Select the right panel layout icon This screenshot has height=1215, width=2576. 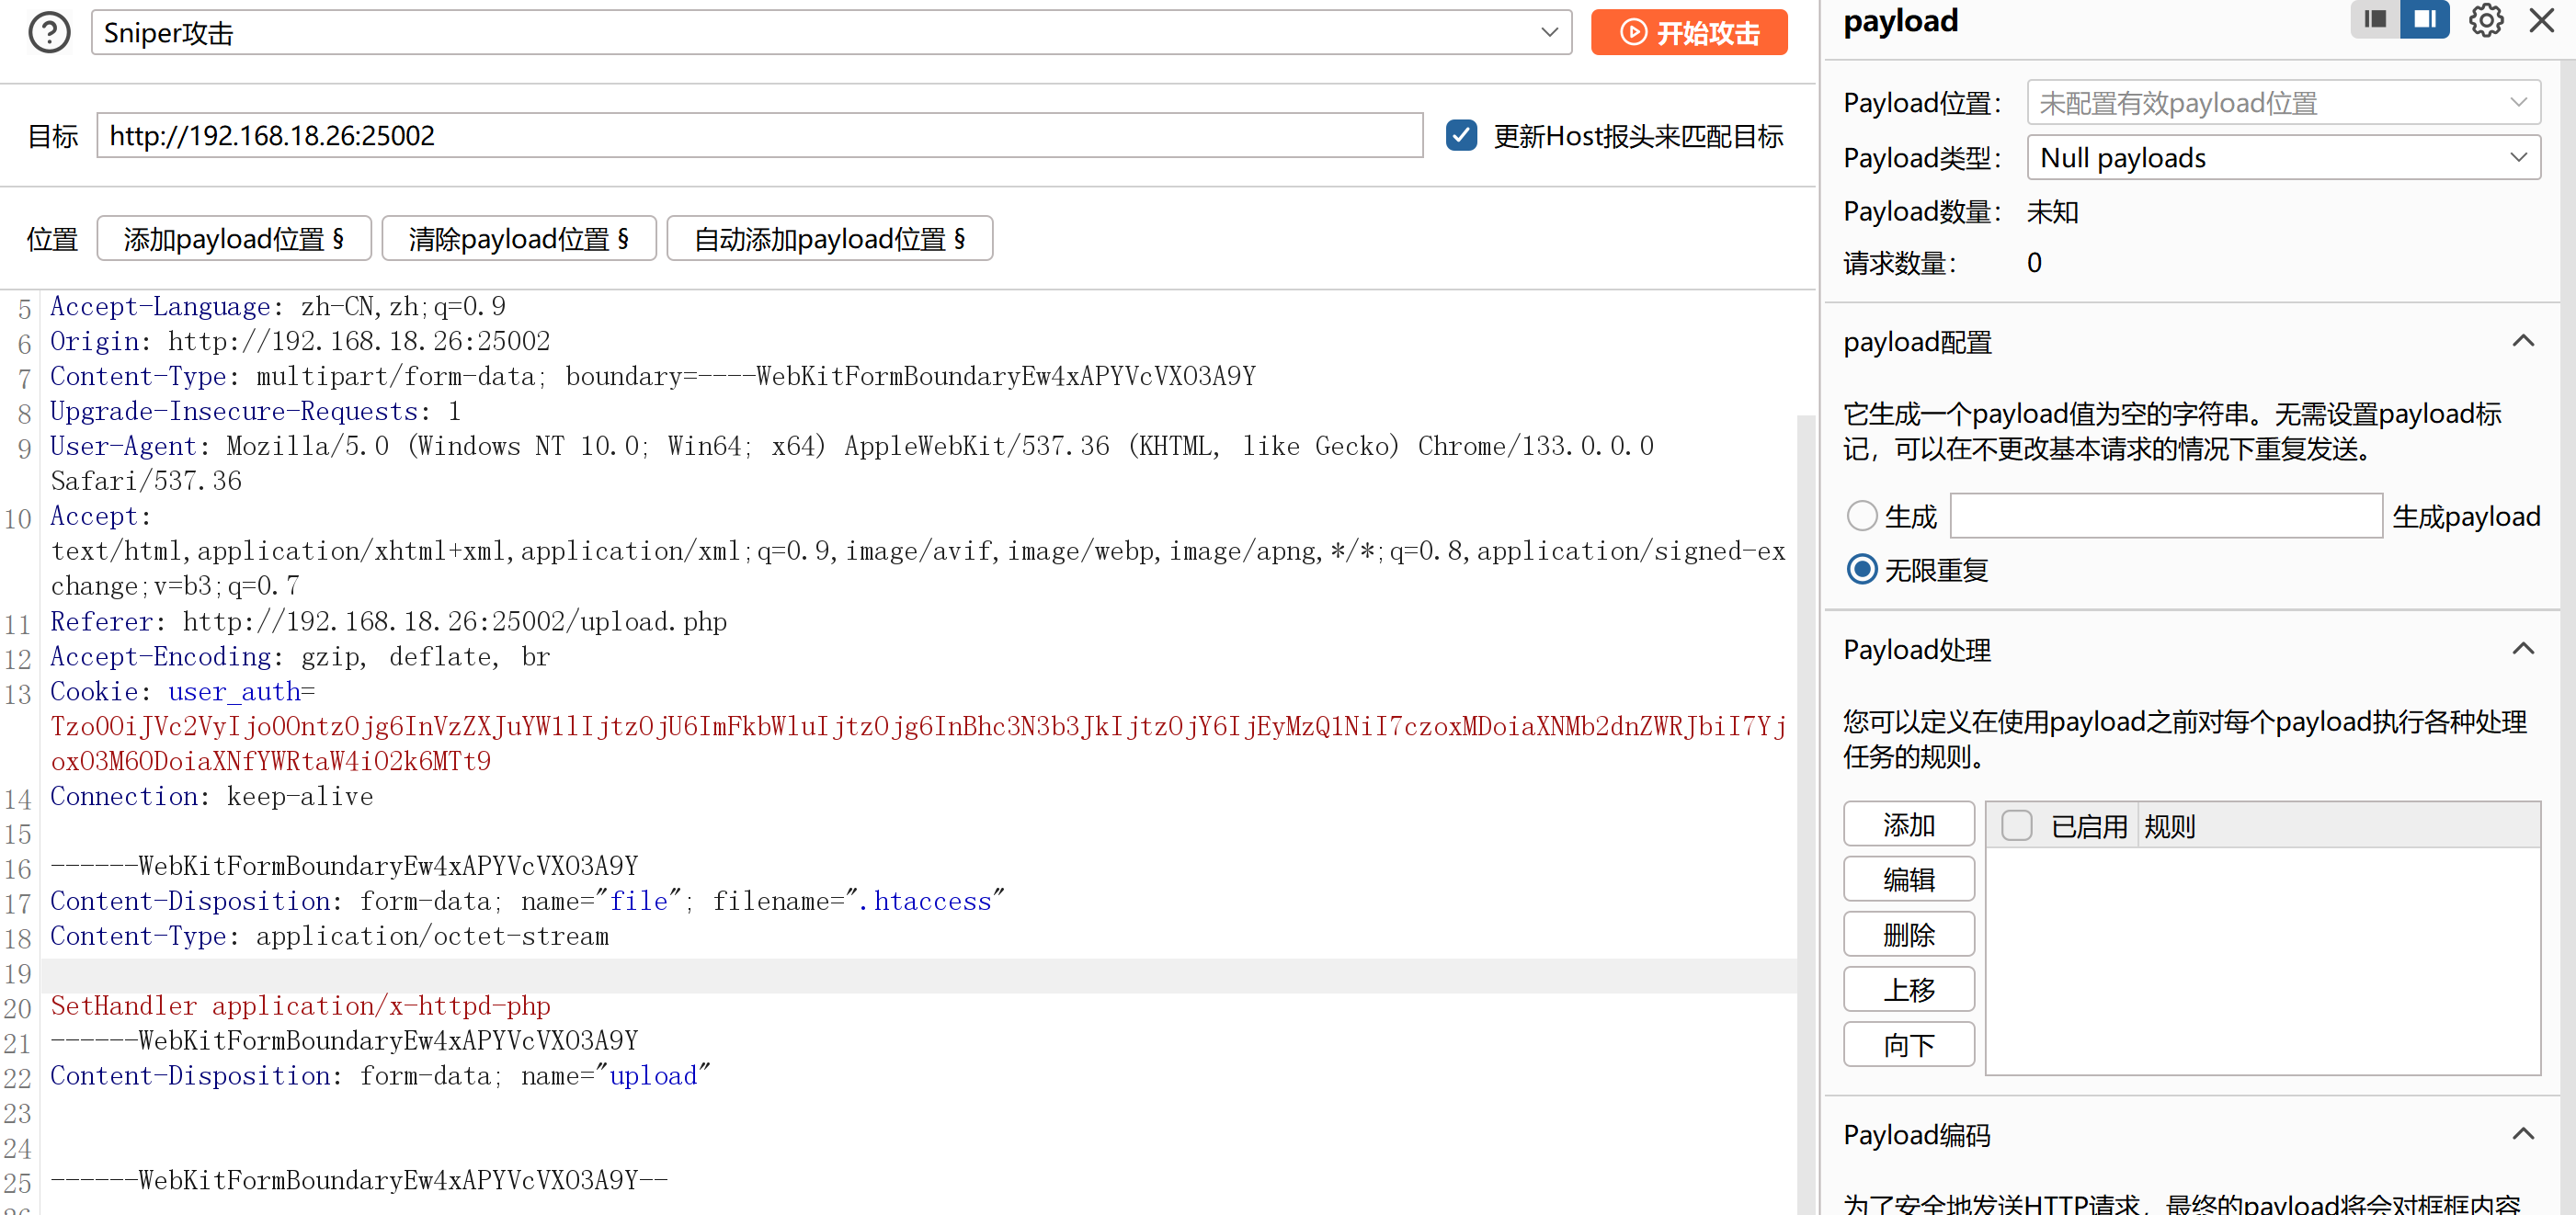[2424, 19]
